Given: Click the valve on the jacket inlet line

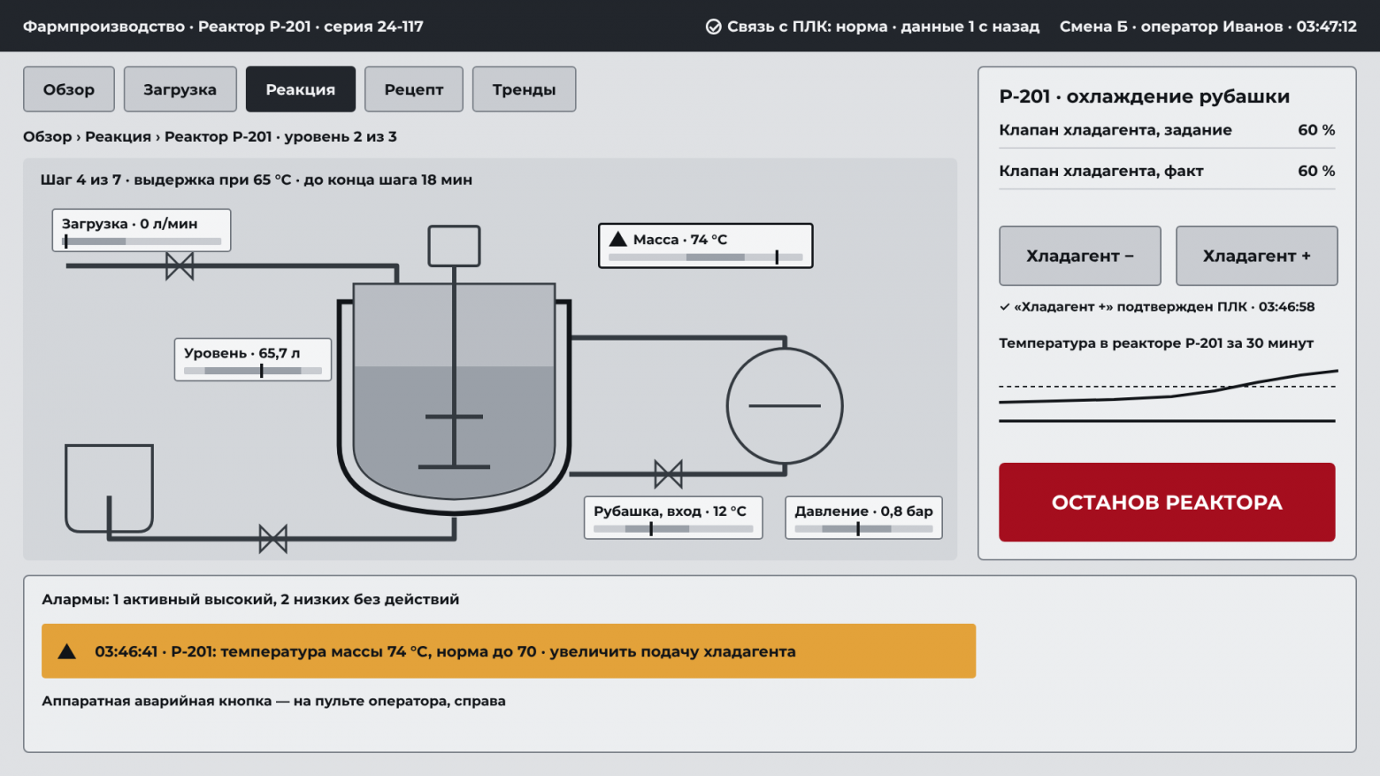Looking at the screenshot, I should point(668,474).
